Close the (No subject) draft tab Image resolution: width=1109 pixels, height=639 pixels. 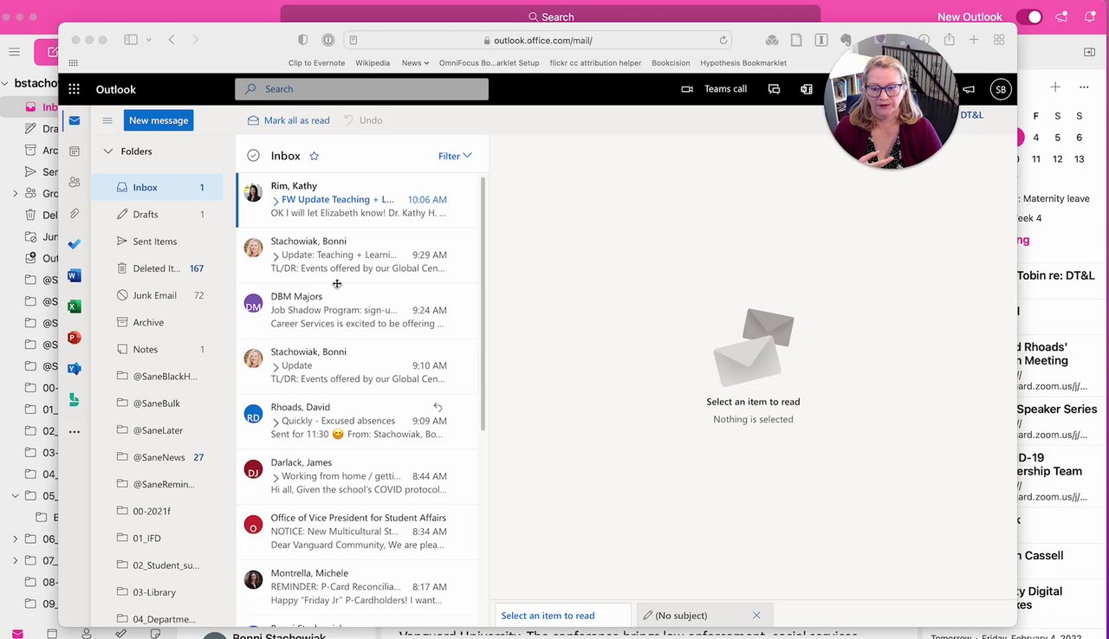756,616
